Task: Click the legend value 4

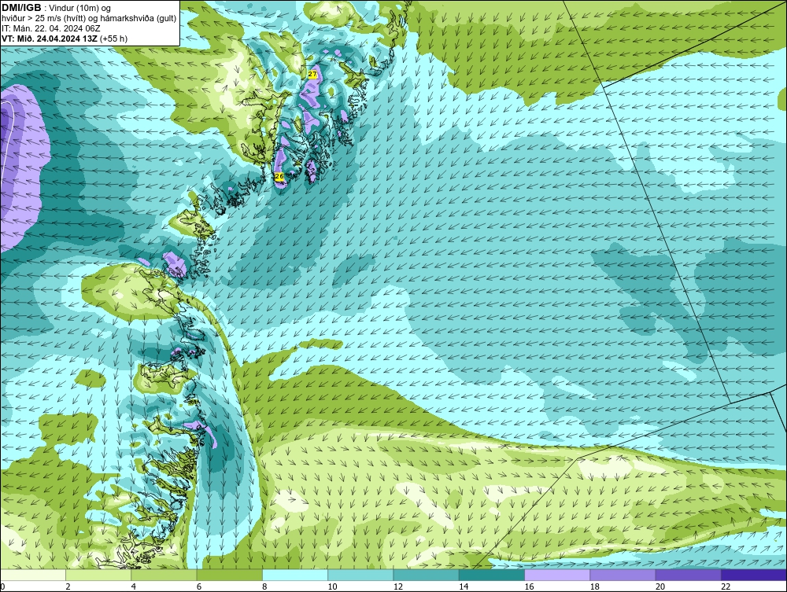Action: point(134,586)
